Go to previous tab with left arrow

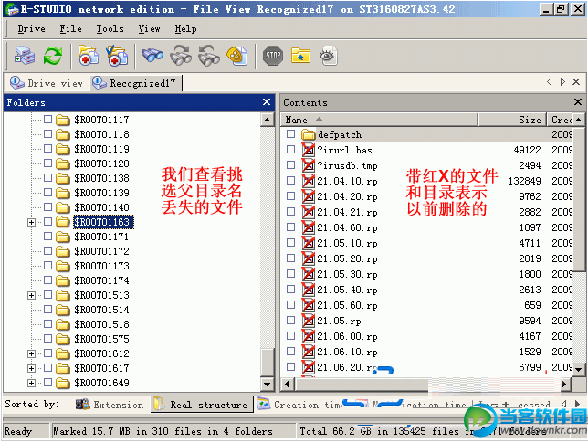click(x=550, y=82)
